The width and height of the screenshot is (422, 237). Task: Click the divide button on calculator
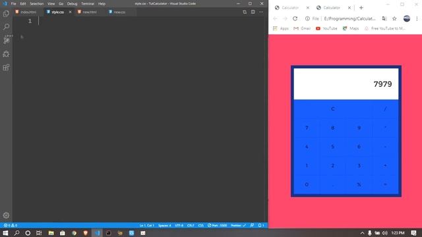(x=385, y=109)
